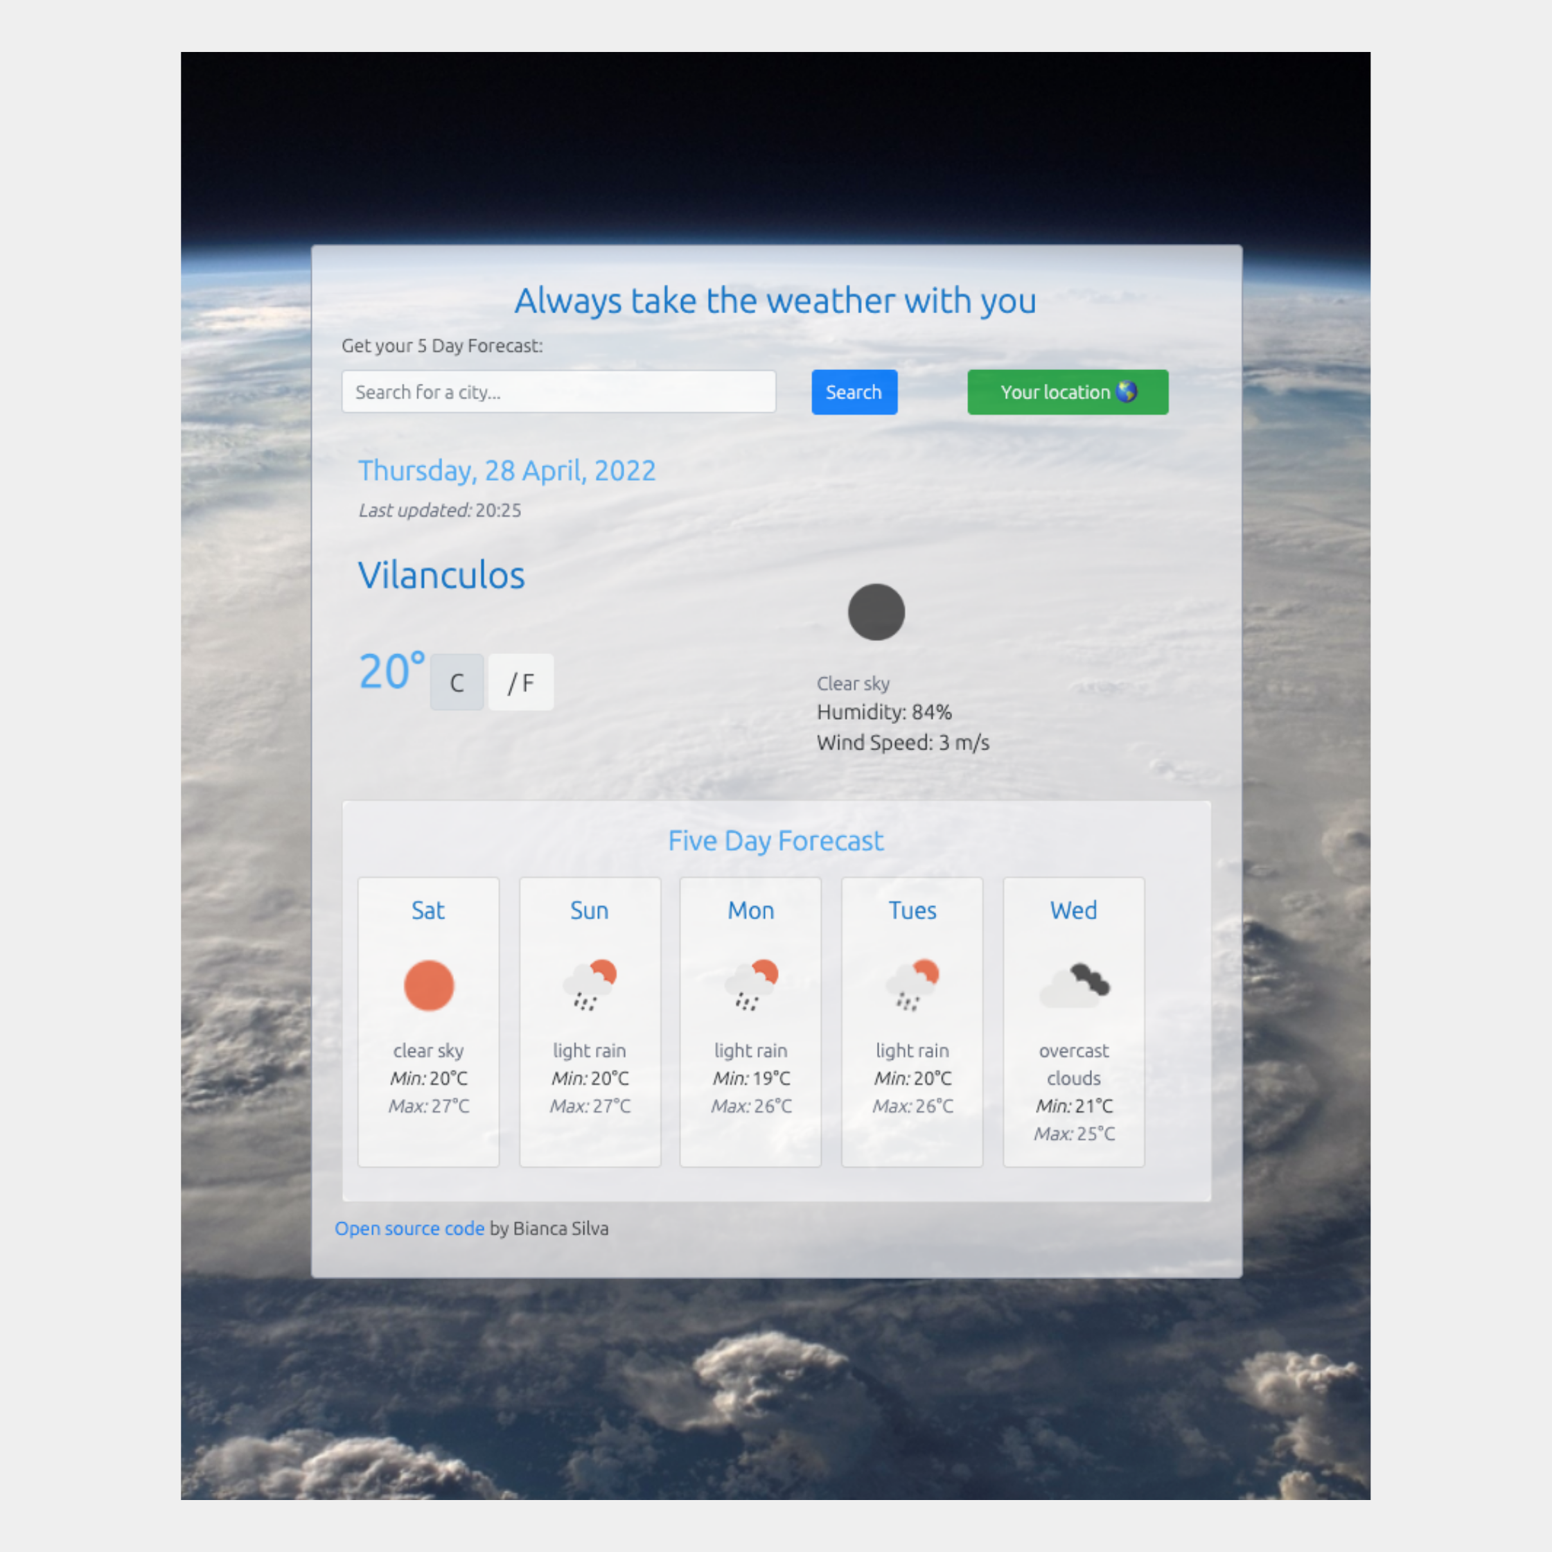
Task: Click the Search button to find city
Action: point(853,391)
